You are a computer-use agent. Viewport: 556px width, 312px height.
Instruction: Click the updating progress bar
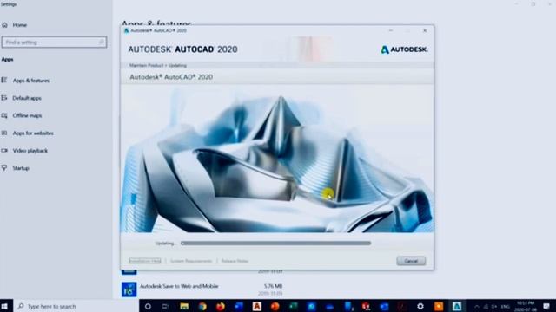tap(276, 244)
